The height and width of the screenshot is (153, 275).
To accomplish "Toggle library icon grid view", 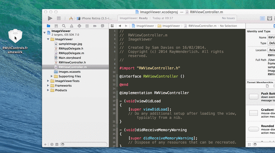I will pos(249,144).
